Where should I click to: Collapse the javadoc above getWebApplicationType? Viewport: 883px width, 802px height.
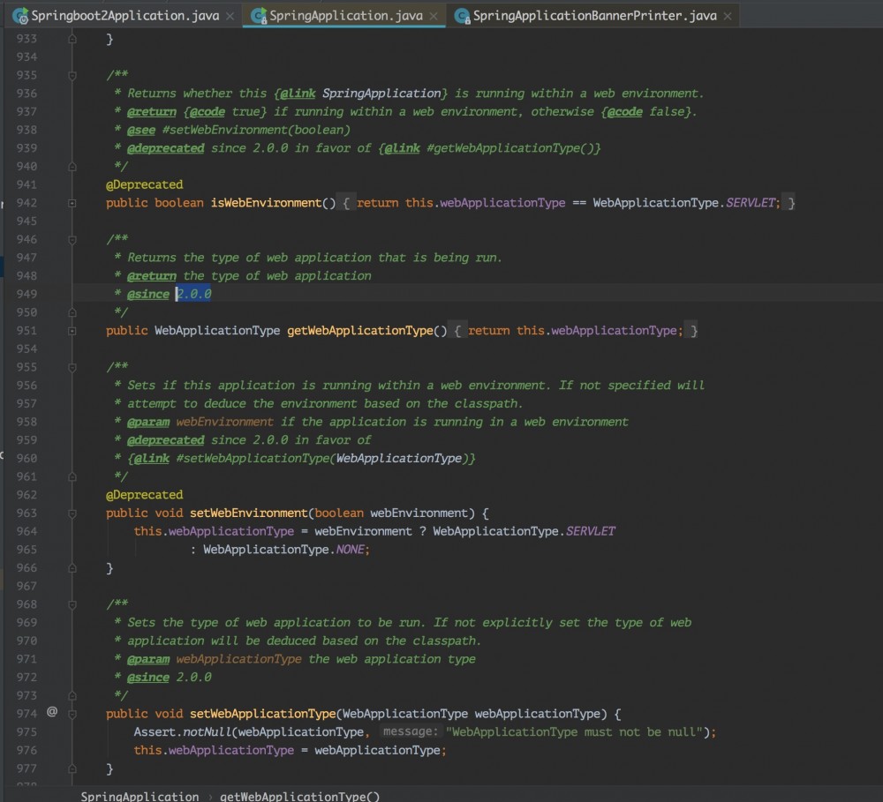[x=72, y=239]
